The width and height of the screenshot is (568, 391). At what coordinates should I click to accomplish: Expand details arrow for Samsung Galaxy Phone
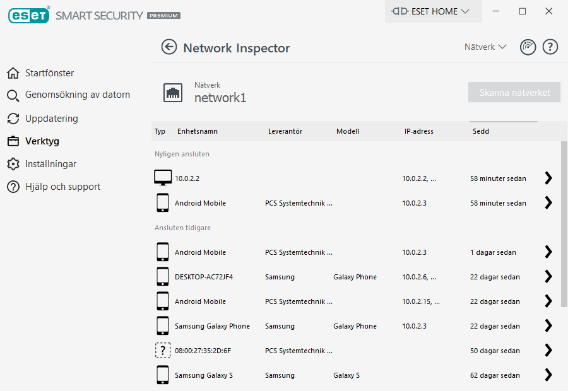pyautogui.click(x=548, y=326)
